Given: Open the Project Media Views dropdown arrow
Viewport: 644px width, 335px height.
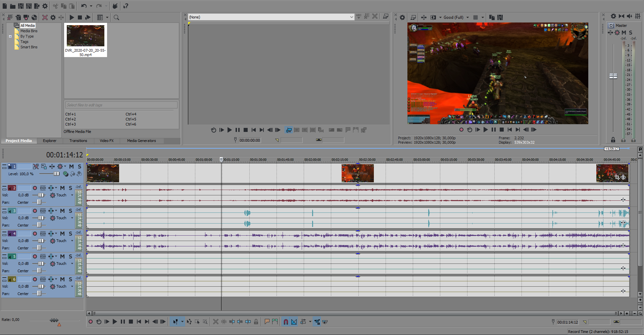Looking at the screenshot, I should (107, 17).
